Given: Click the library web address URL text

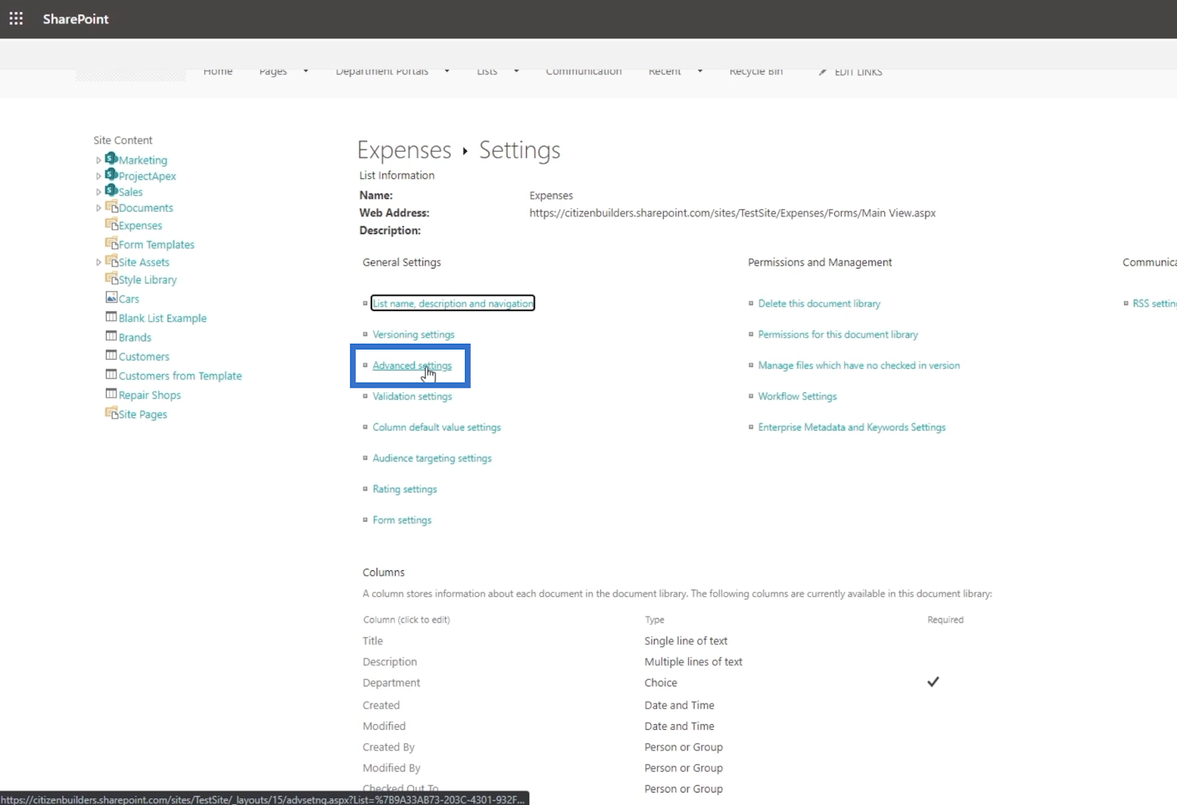Looking at the screenshot, I should click(x=732, y=213).
